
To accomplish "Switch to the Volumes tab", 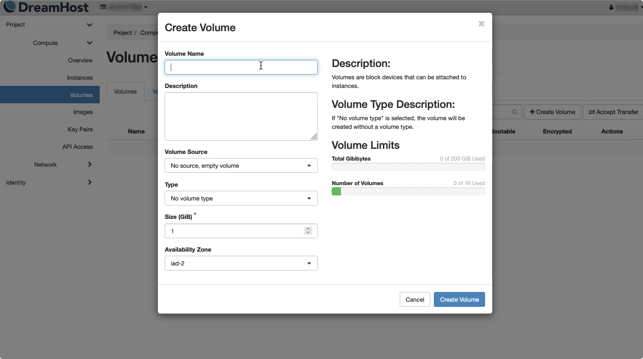I will [125, 92].
